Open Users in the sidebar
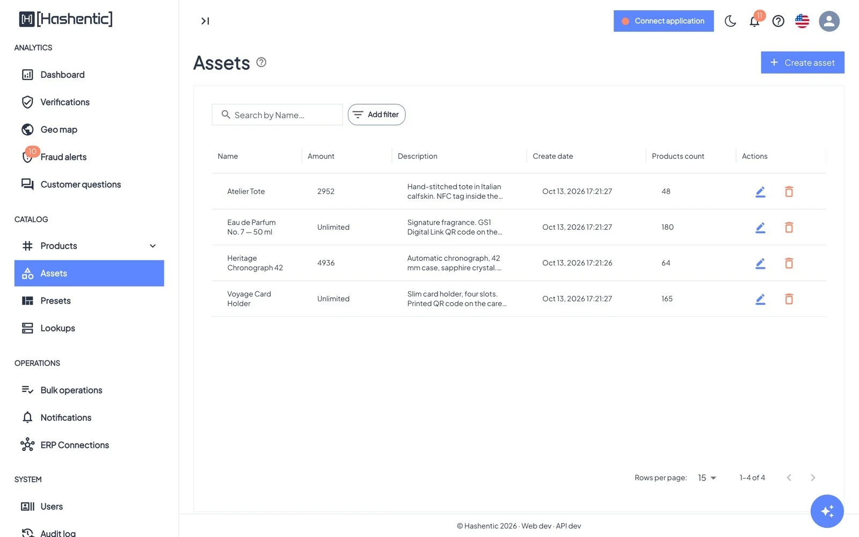Viewport: 859px width, 537px height. pos(89,506)
